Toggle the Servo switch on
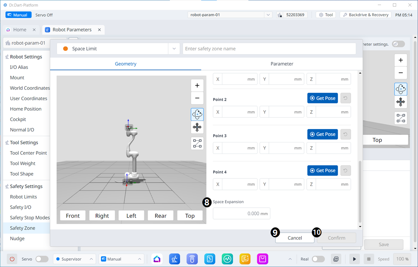The image size is (418, 267). click(42, 259)
